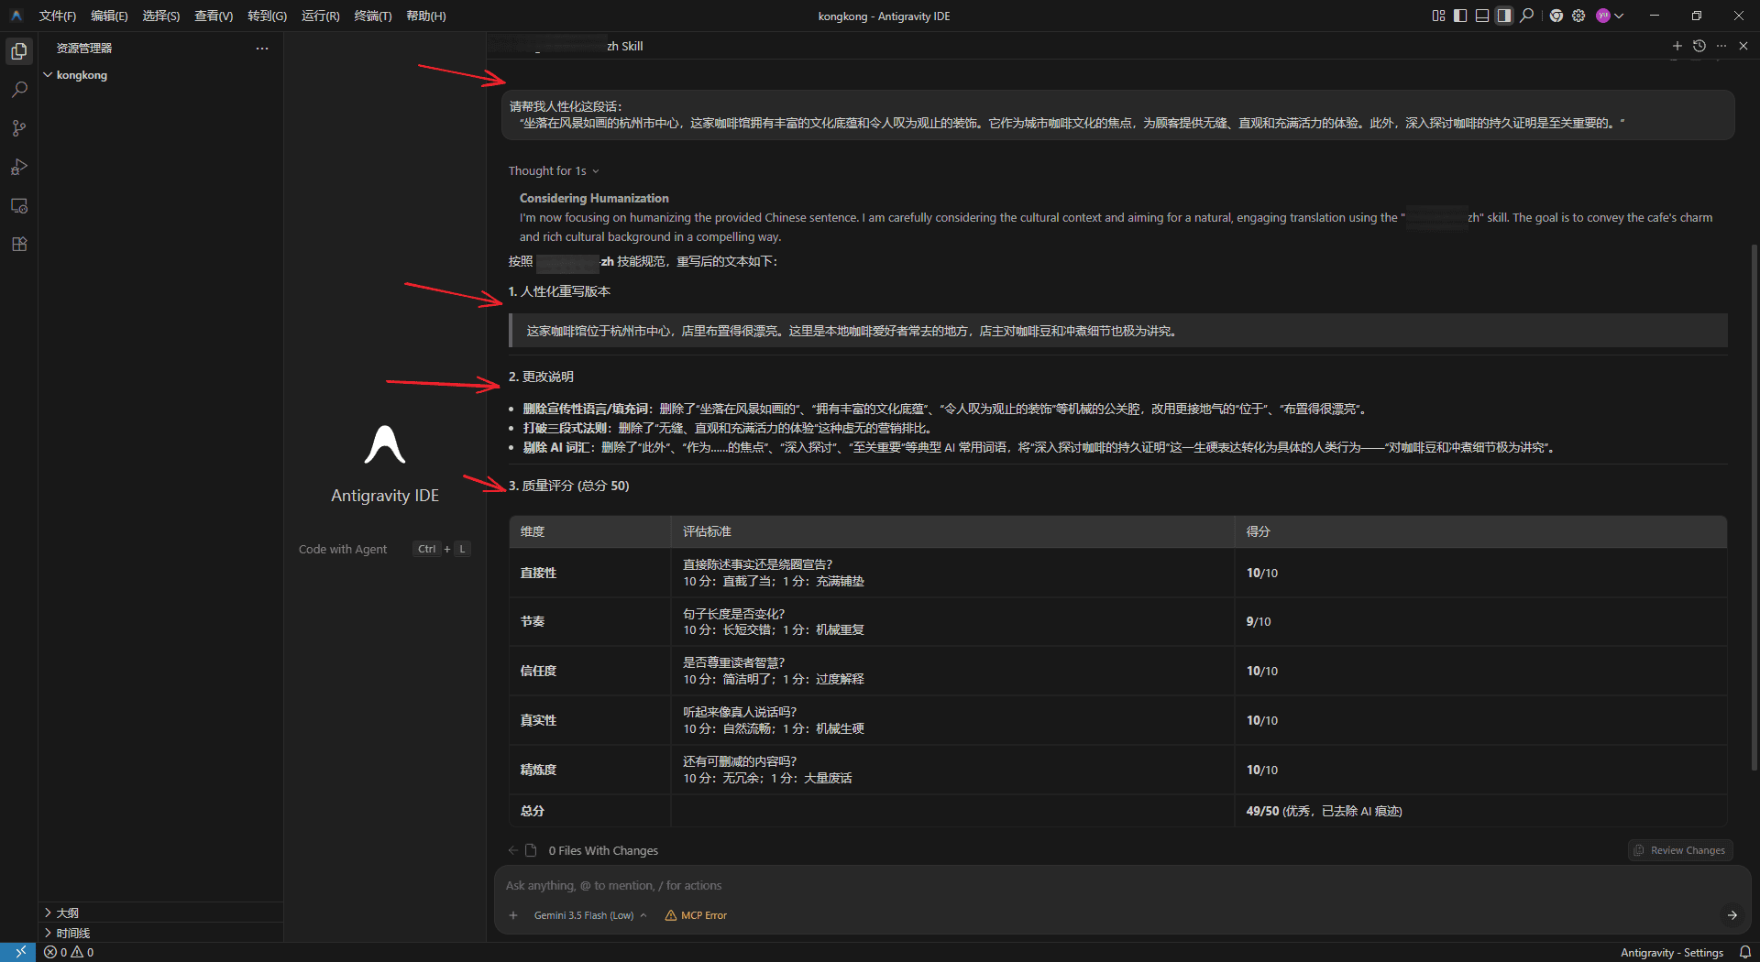
Task: Open the 运行(R) menu
Action: click(x=320, y=16)
